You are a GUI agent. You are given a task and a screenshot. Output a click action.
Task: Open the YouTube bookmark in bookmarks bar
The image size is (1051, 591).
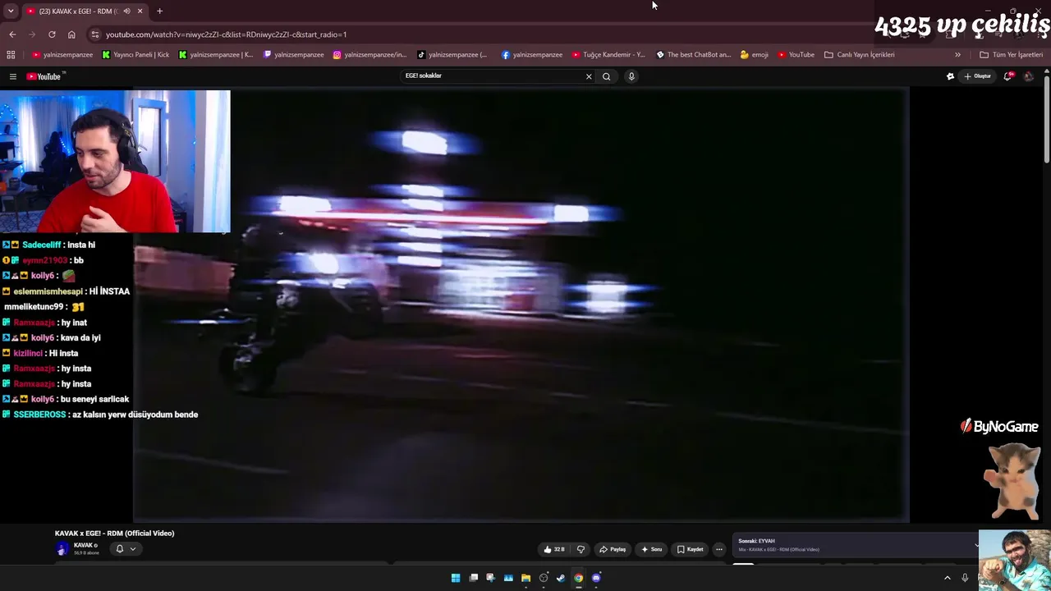point(796,55)
